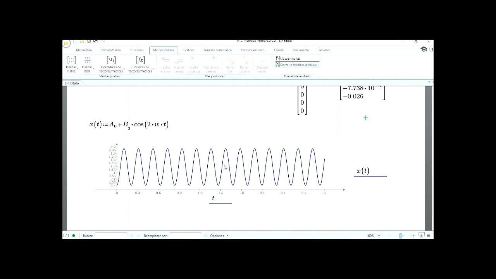Expand the Insertar matriz dropdown arrow
This screenshot has height=279, width=496.
pos(78,69)
